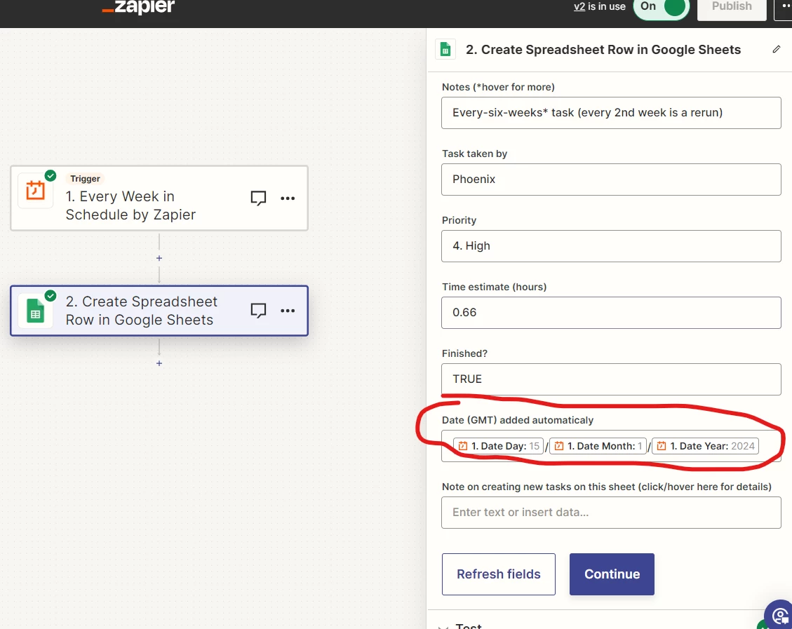Viewport: 792px width, 629px height.
Task: Click the Task taken by field
Action: tap(611, 180)
